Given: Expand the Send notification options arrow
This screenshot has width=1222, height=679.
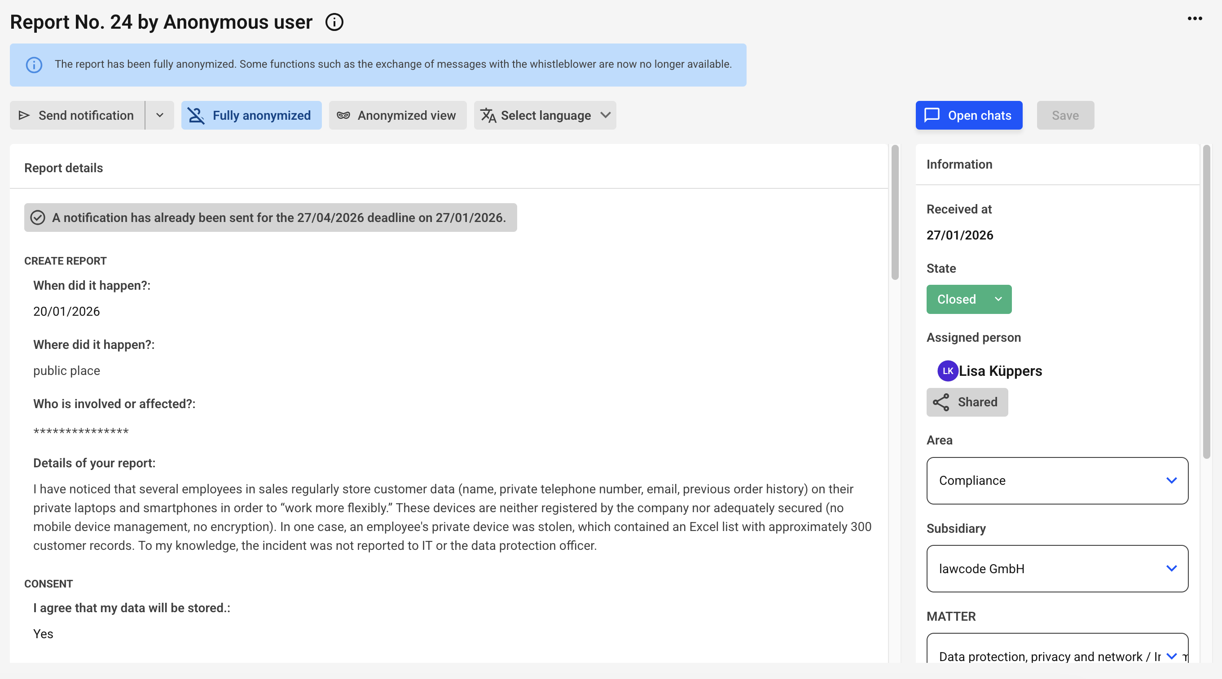Looking at the screenshot, I should [160, 115].
